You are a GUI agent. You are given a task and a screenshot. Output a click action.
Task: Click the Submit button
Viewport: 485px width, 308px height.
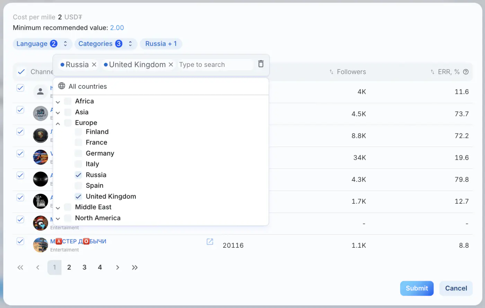click(417, 288)
